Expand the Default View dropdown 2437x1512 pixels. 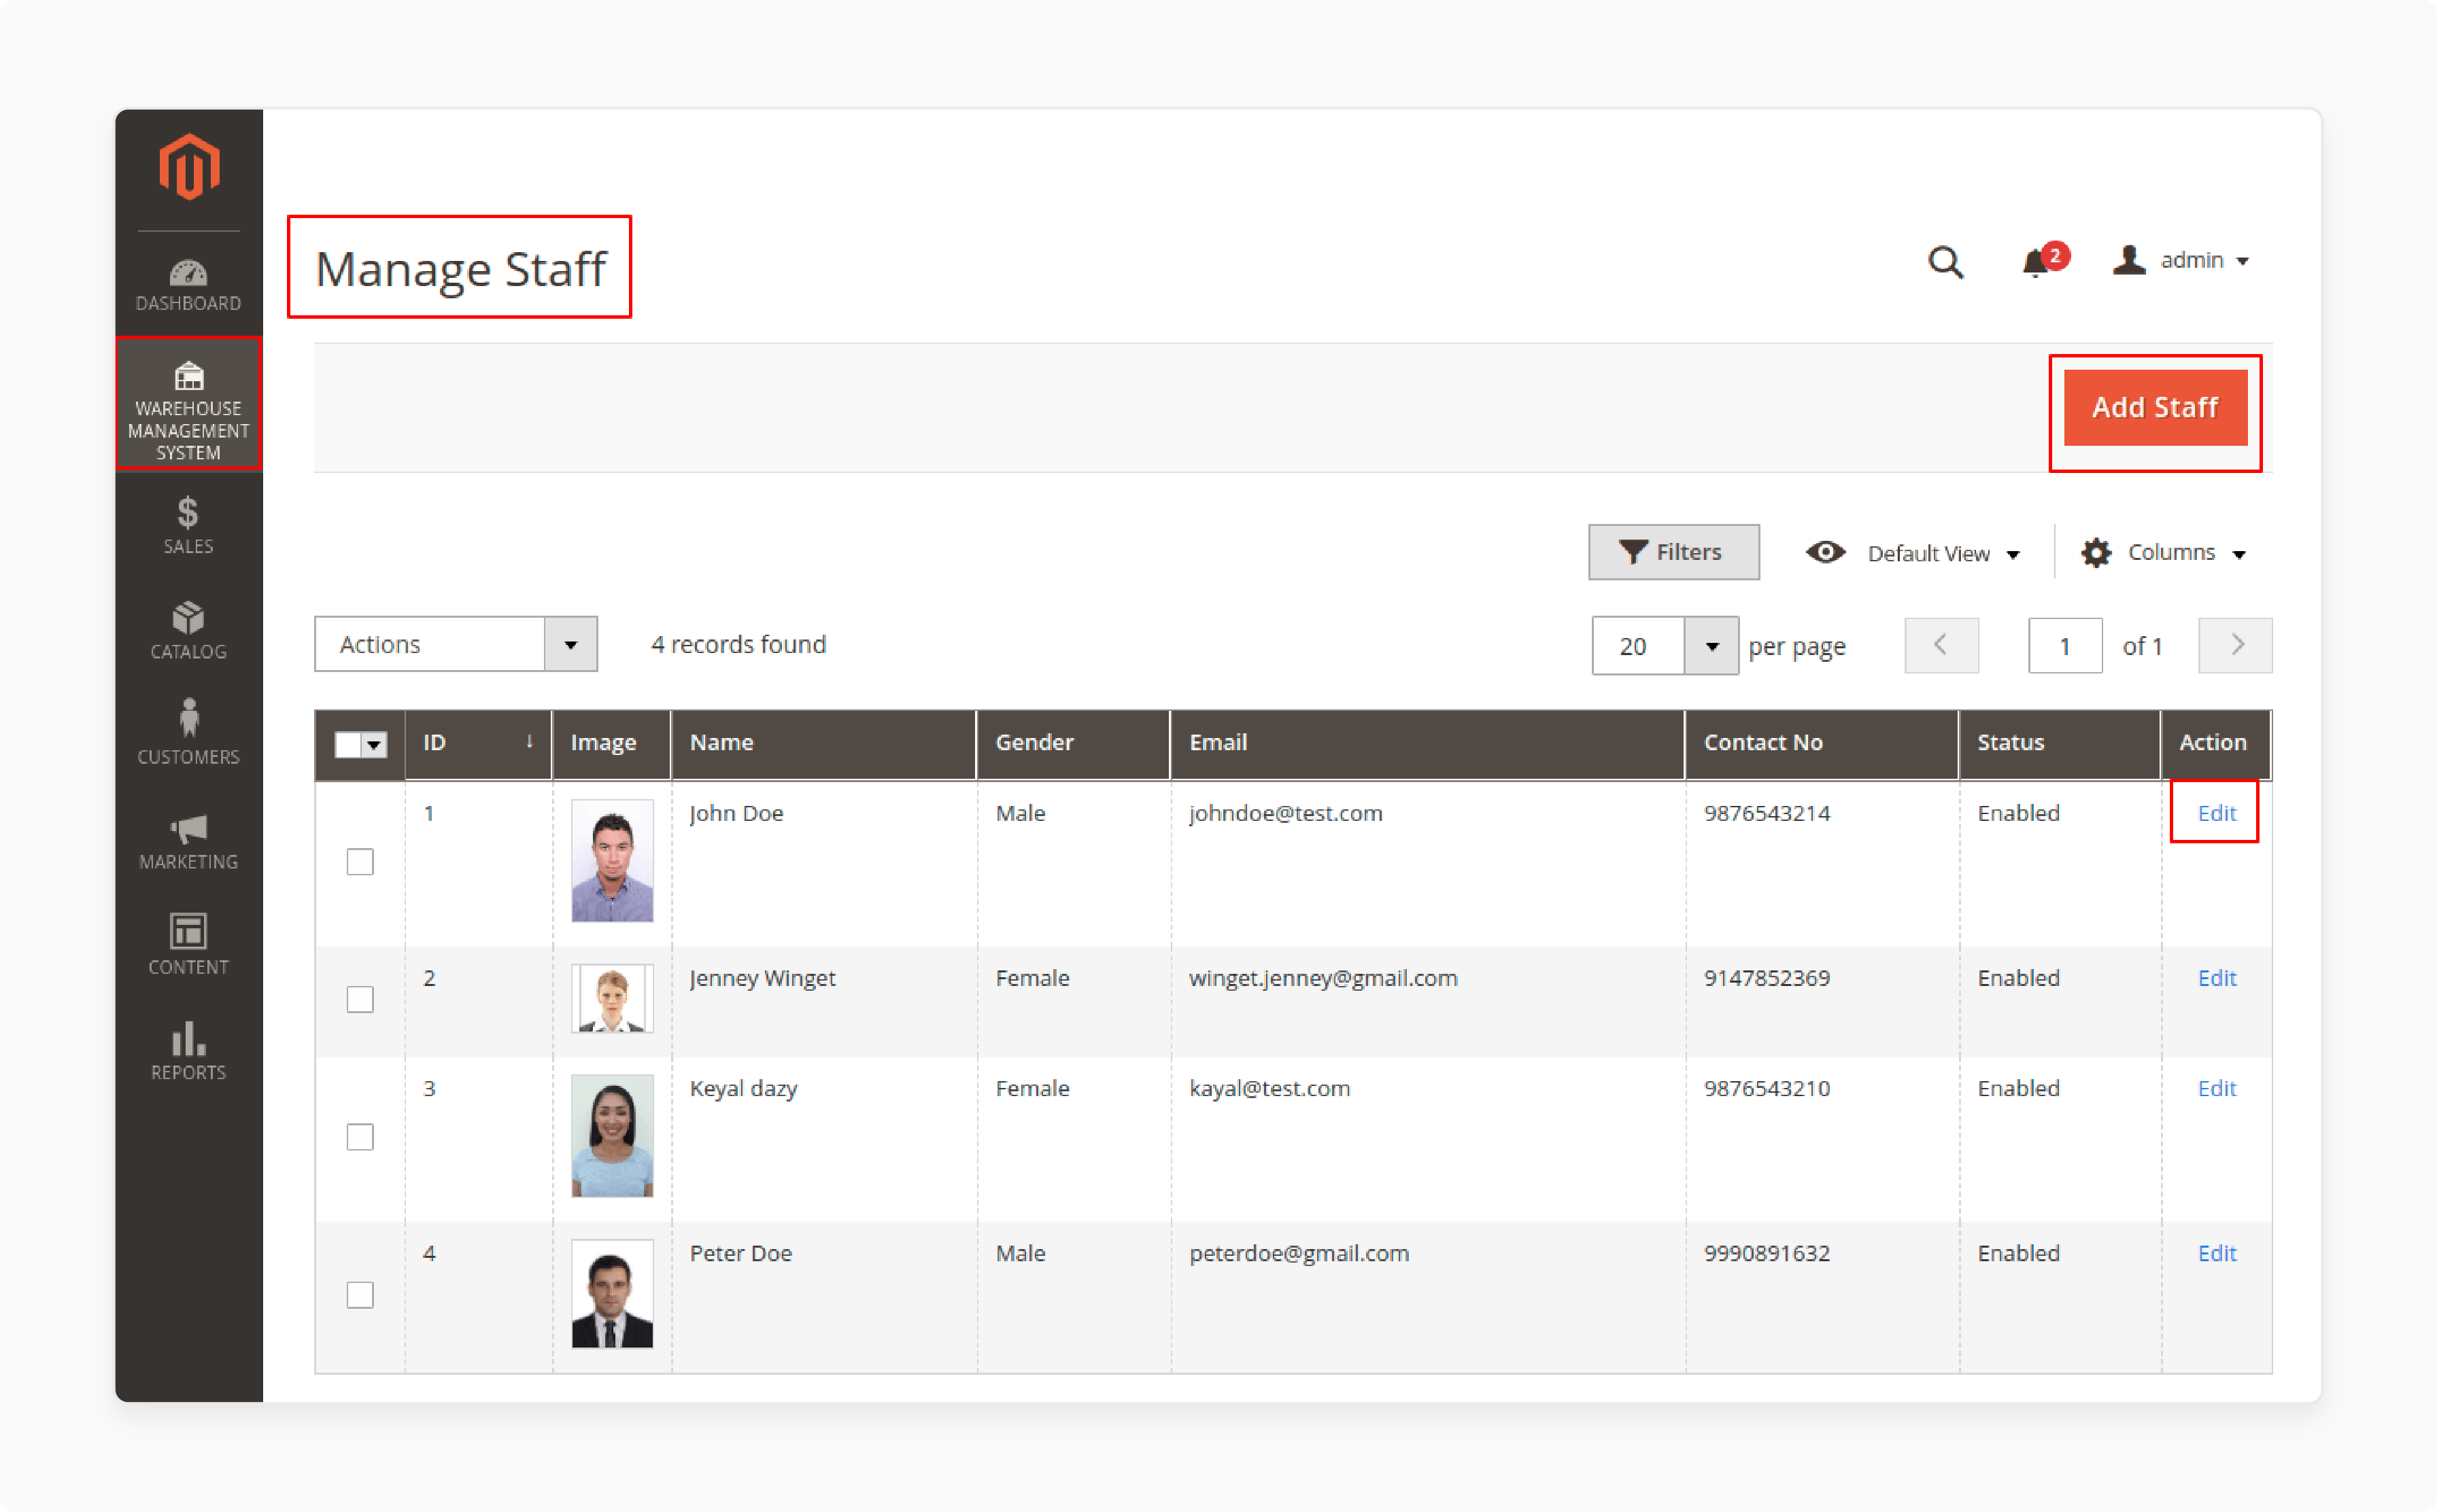(x=1913, y=553)
